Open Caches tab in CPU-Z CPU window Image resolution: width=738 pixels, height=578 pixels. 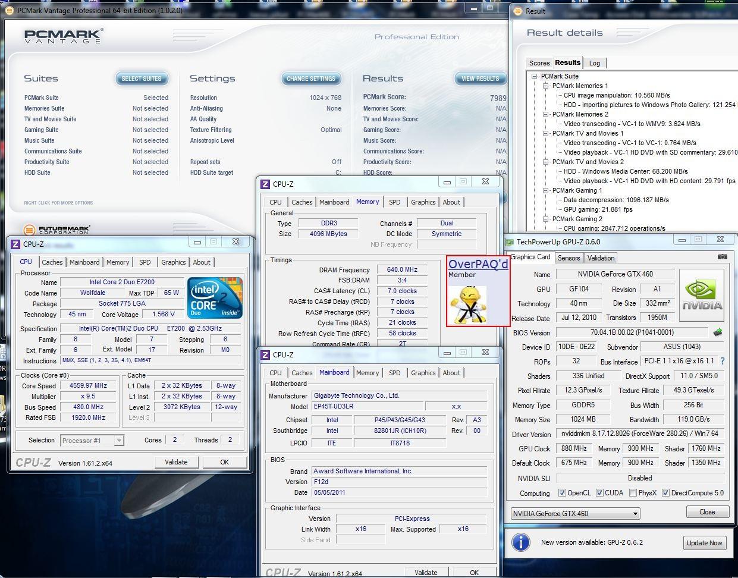click(52, 262)
